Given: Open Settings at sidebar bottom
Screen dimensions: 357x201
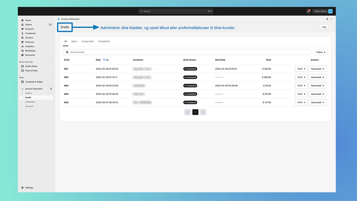Looking at the screenshot, I should click(29, 188).
